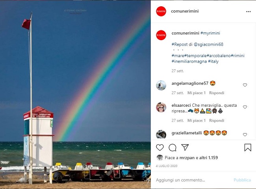Save post with the bookmark icon
This screenshot has width=256, height=189.
point(248,147)
